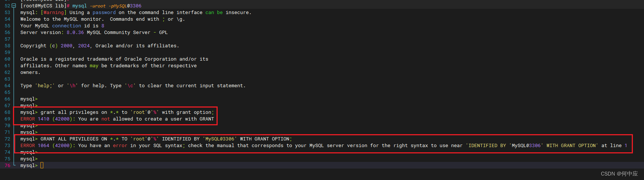Click 'ERROR 1064 (42000)' message

click(324, 146)
